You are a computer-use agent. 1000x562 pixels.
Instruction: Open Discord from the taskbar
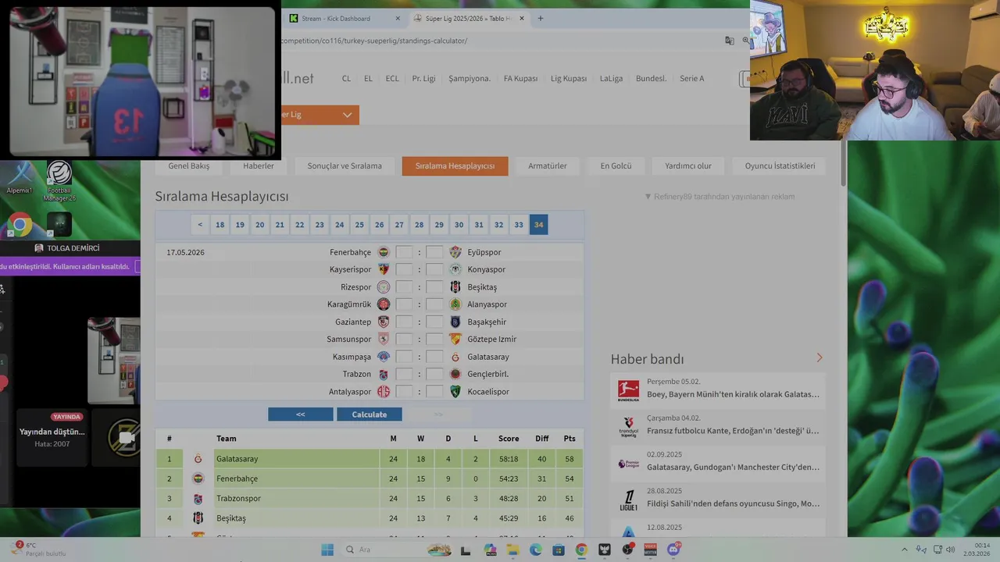tap(673, 550)
